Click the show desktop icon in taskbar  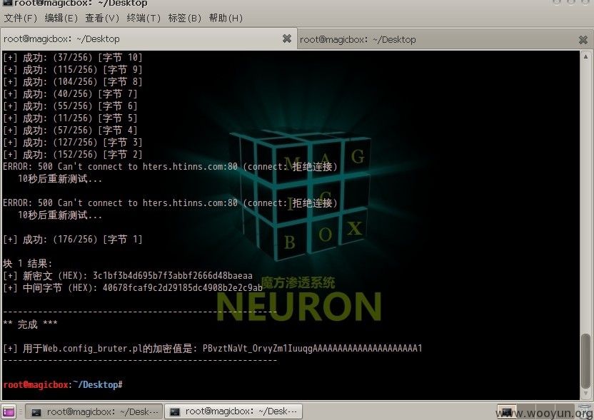point(9,411)
